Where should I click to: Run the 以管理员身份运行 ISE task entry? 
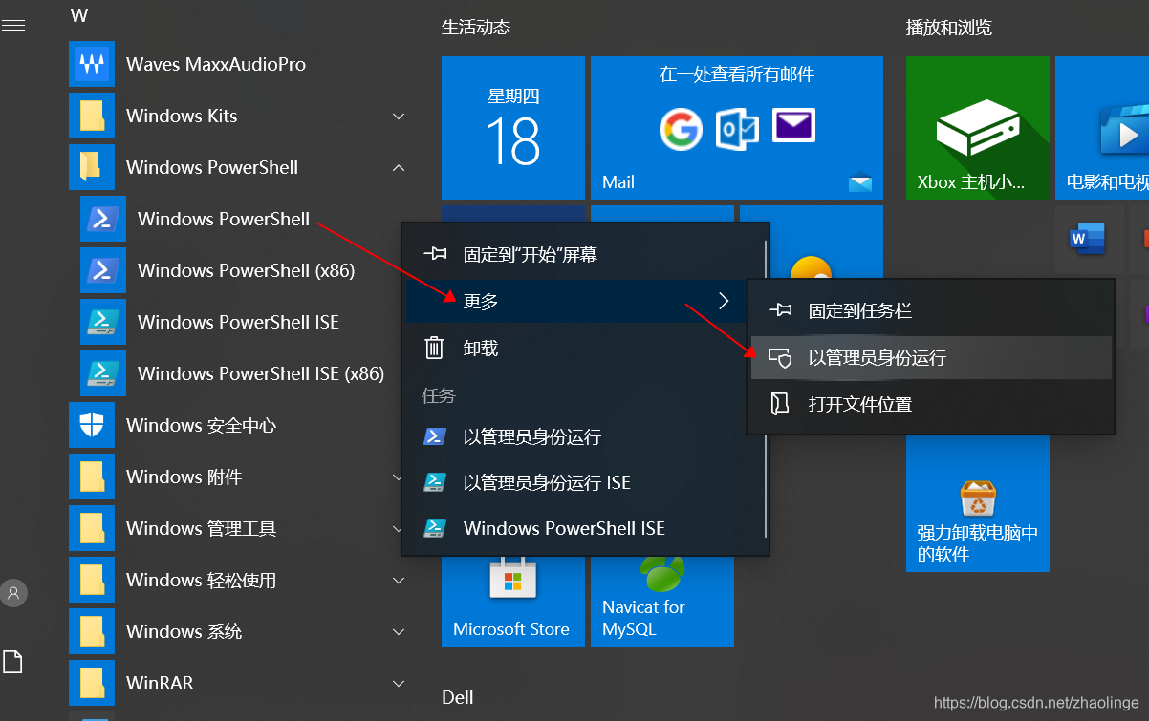click(x=583, y=482)
